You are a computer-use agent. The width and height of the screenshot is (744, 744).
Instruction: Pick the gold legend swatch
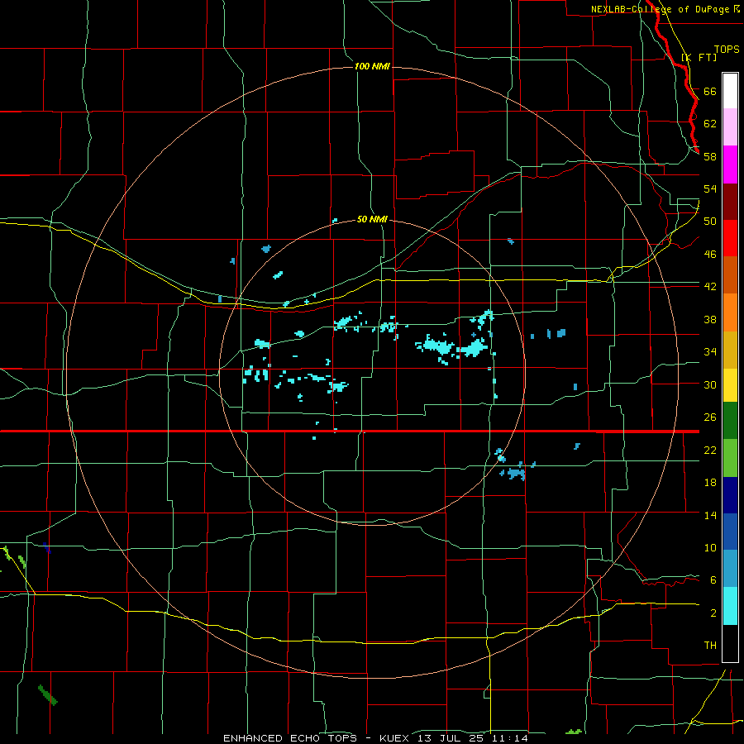point(730,350)
